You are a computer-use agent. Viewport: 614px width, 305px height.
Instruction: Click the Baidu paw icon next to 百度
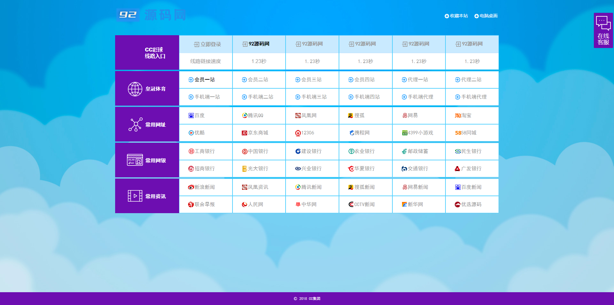tap(191, 116)
